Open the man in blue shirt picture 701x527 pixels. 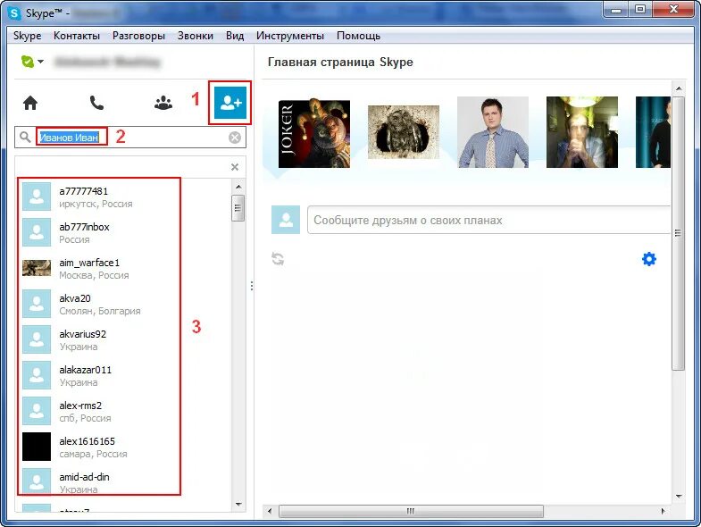(493, 132)
